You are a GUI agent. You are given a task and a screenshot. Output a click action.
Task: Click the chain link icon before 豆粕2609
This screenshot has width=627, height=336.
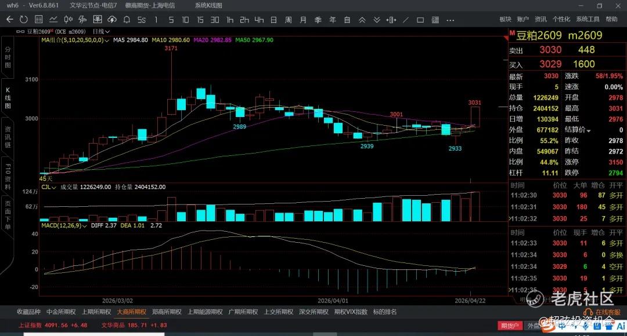point(20,31)
